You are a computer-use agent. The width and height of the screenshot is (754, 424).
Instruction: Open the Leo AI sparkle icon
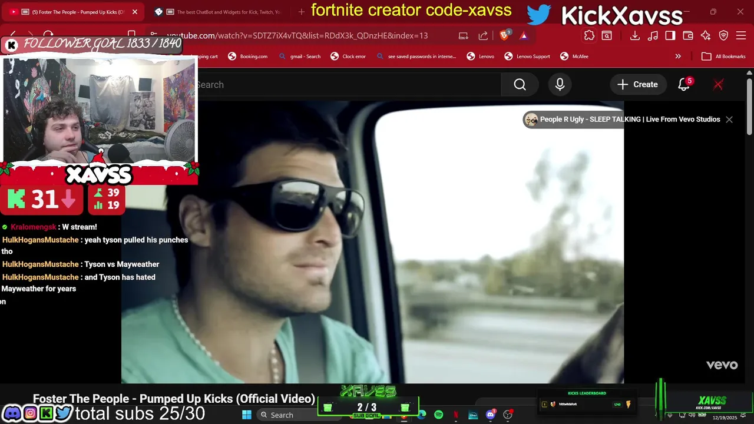click(706, 35)
